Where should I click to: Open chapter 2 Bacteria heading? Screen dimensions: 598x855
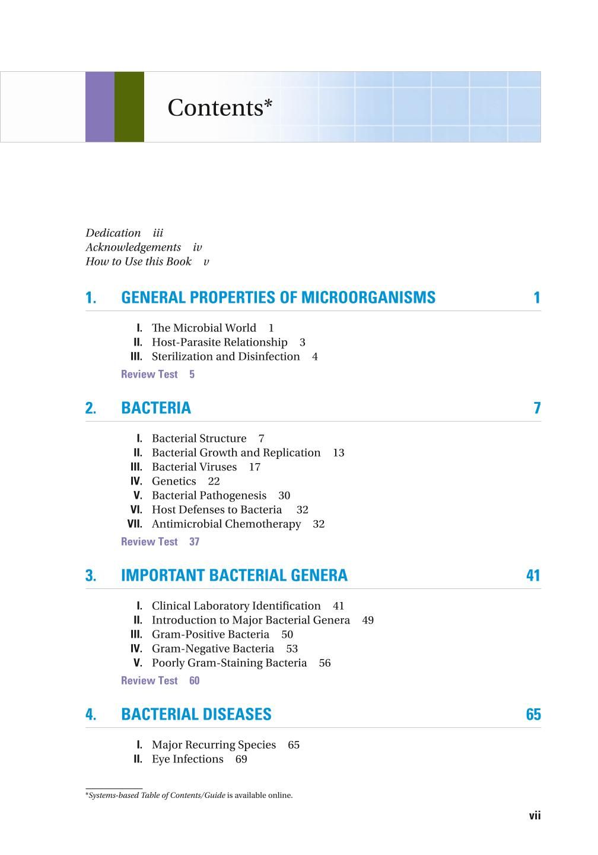click(156, 408)
